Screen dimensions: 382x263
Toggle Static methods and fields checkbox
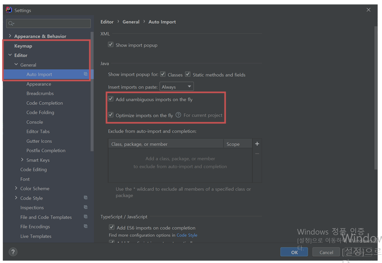click(188, 74)
